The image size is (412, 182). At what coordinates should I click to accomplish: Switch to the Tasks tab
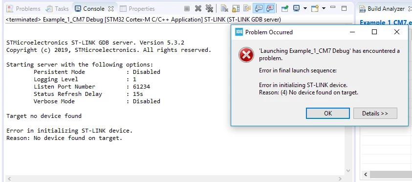[57, 9]
